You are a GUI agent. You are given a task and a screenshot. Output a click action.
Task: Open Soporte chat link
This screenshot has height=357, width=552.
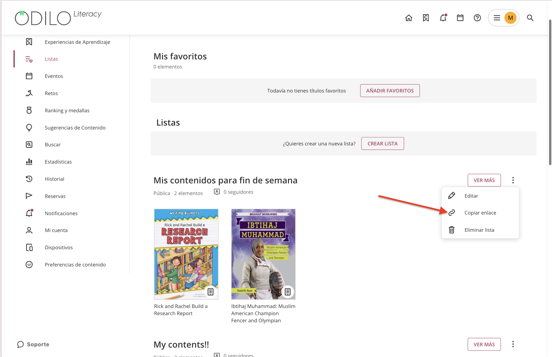33,344
